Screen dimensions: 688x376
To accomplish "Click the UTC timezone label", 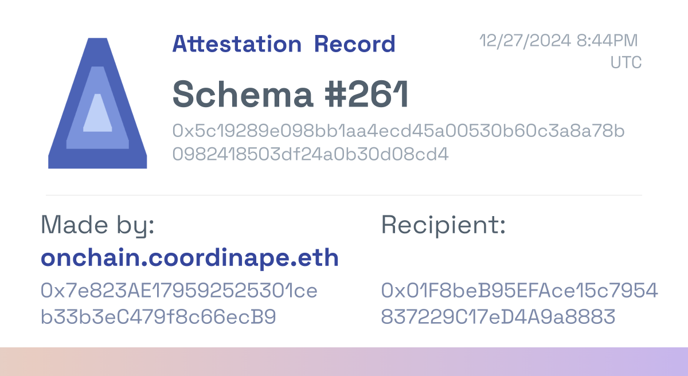I will pyautogui.click(x=626, y=62).
